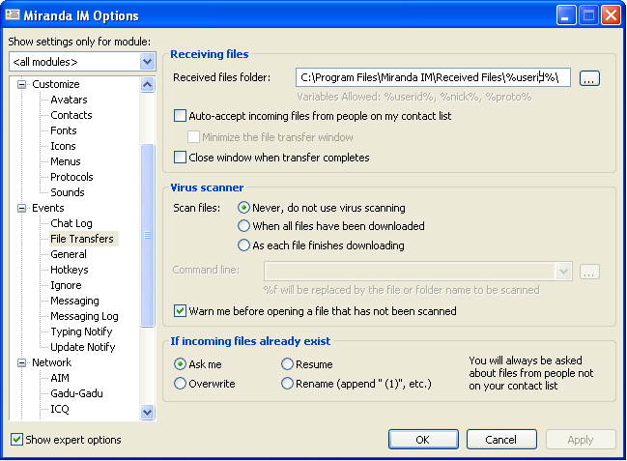Image resolution: width=627 pixels, height=461 pixels.
Task: Open Gadu-Gadu network settings
Action: (76, 393)
